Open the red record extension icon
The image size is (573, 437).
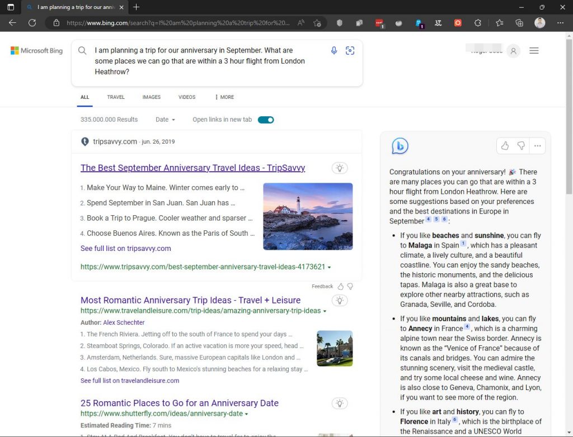coord(458,23)
